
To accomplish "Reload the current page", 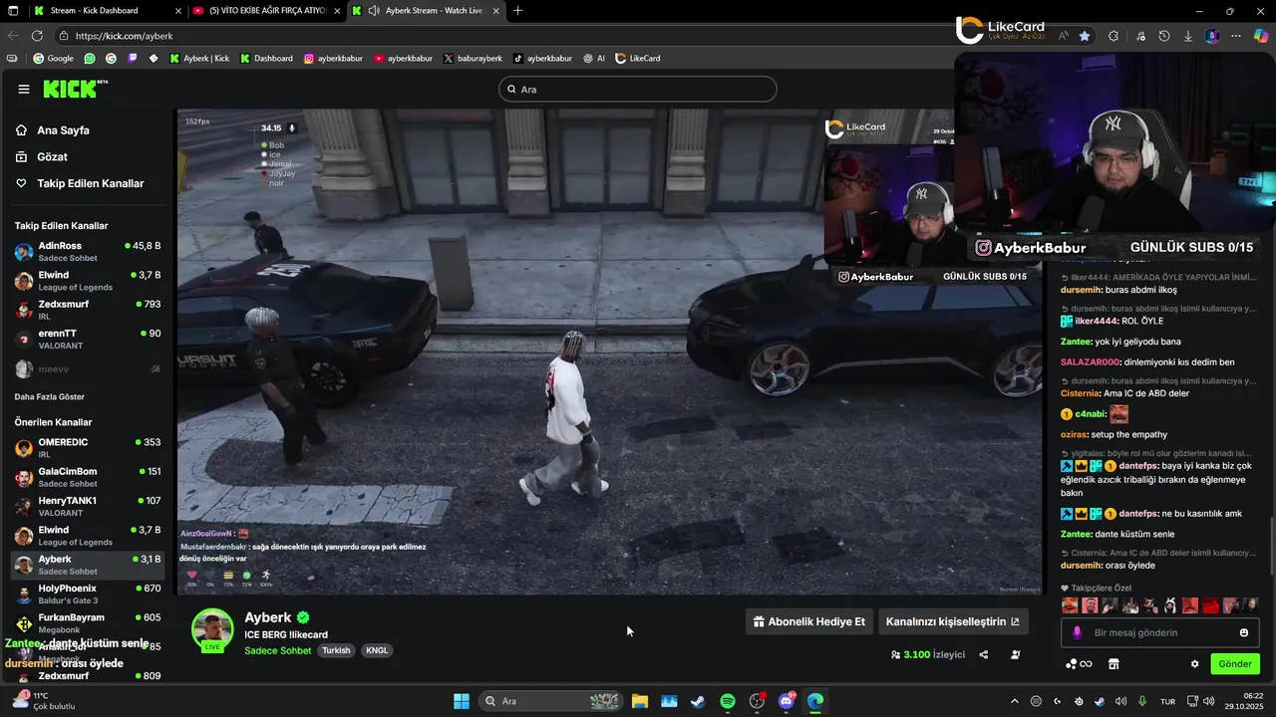I will pos(37,36).
